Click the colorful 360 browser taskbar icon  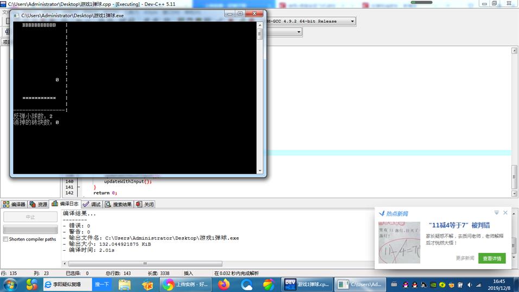[x=32, y=285]
